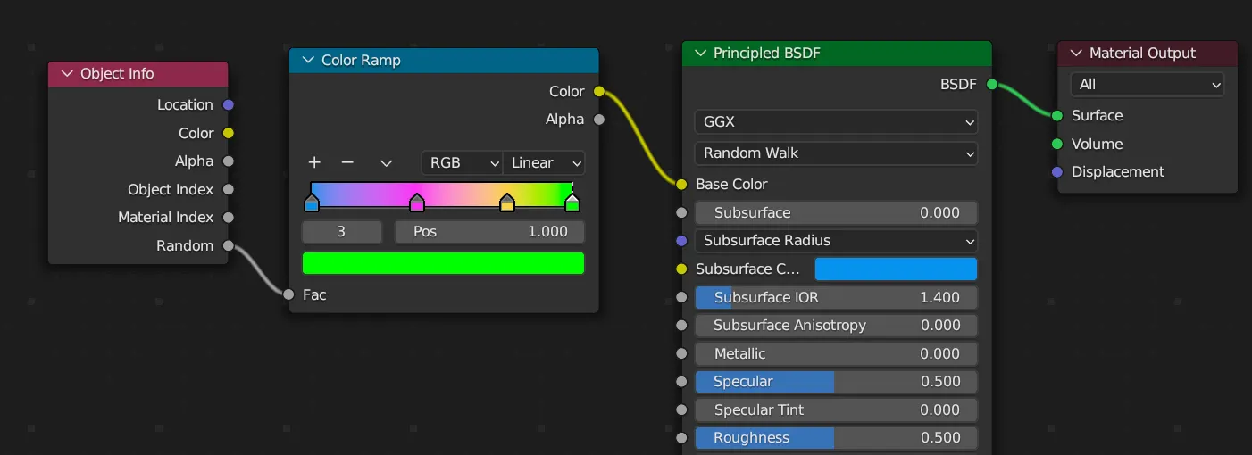
Task: Collapse the Principled BSDF node
Action: point(700,54)
